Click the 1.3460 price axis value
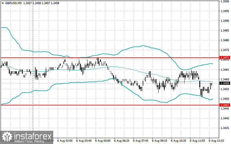The height and width of the screenshot is (144, 231). coord(225,79)
